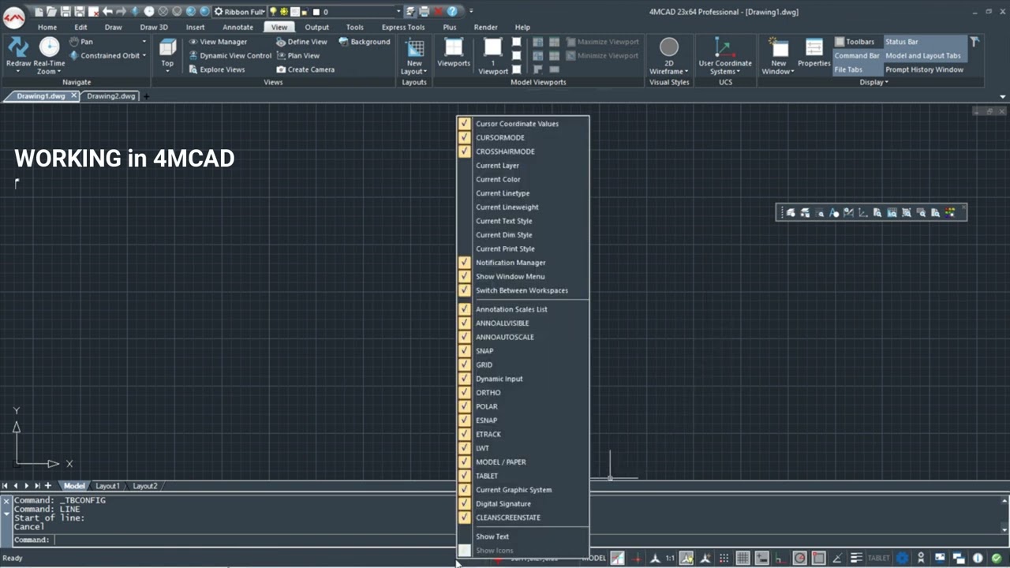1010x568 pixels.
Task: Click the Undo arrow in quick access toolbar
Action: pyautogui.click(x=107, y=12)
